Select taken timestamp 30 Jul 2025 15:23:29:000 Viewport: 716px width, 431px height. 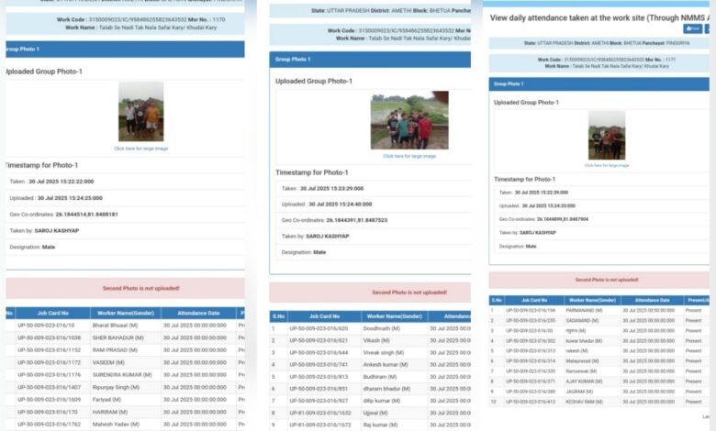(332, 188)
